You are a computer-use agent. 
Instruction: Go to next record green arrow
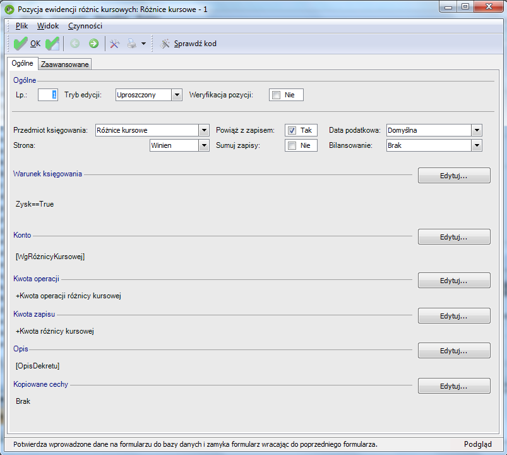[94, 44]
